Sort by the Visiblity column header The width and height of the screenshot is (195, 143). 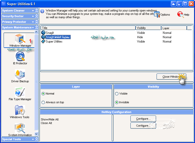(x=148, y=28)
